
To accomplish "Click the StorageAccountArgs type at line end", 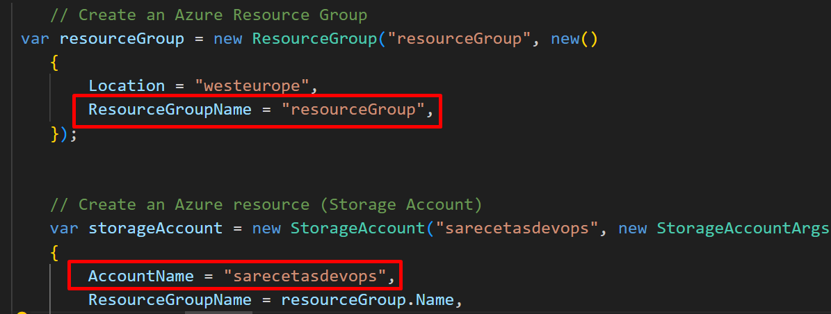I will point(743,229).
